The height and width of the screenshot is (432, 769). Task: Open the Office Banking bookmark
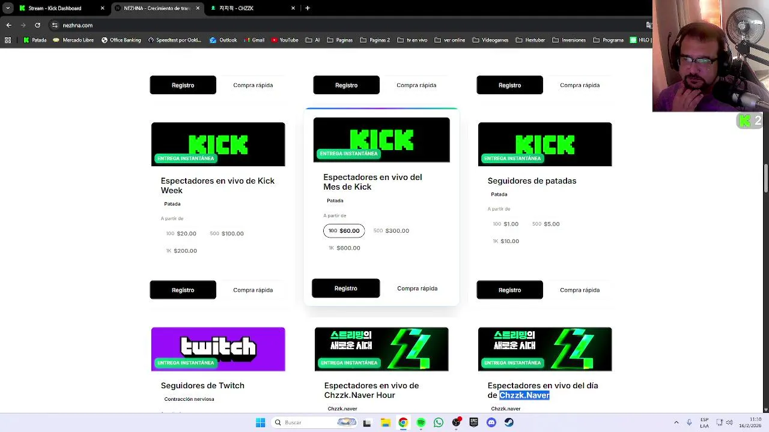[121, 40]
